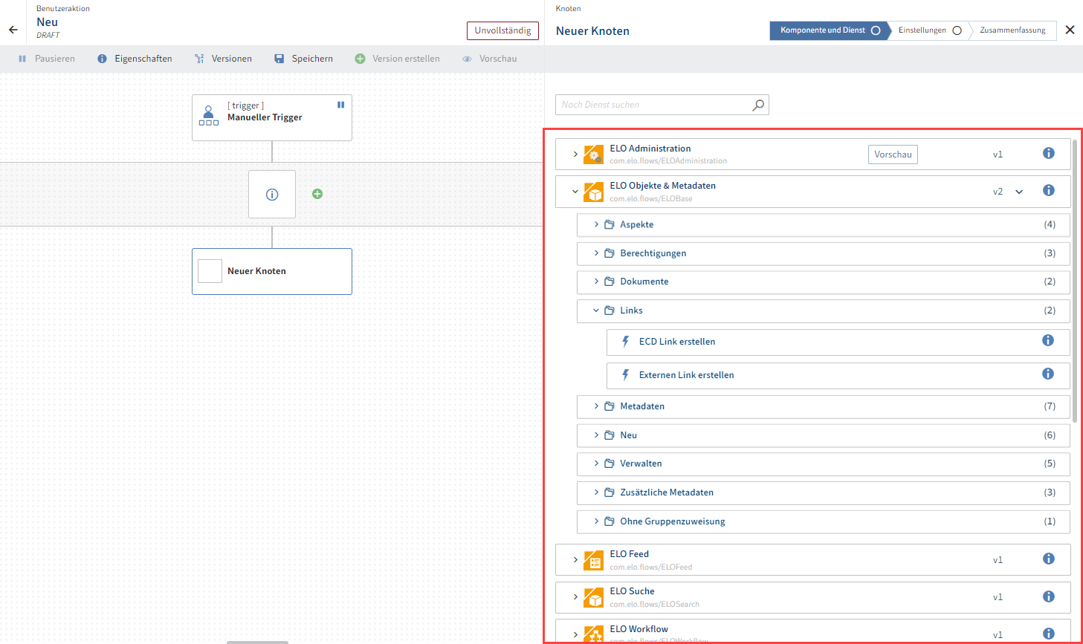Open the Einstellungen step

click(930, 30)
